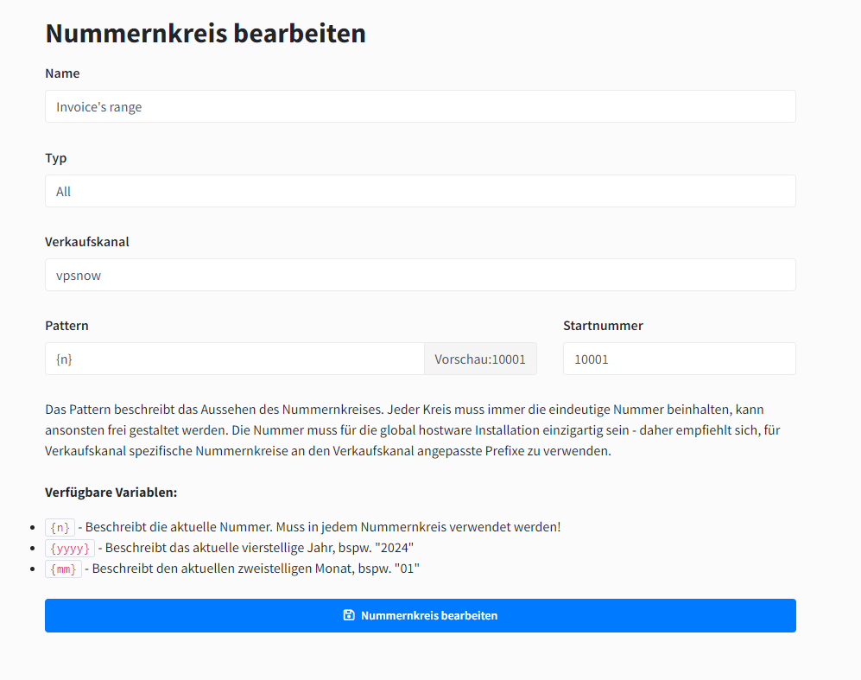Click the save icon on the blue button

[x=349, y=615]
